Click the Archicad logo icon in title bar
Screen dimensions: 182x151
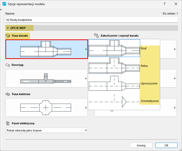click(4, 4)
